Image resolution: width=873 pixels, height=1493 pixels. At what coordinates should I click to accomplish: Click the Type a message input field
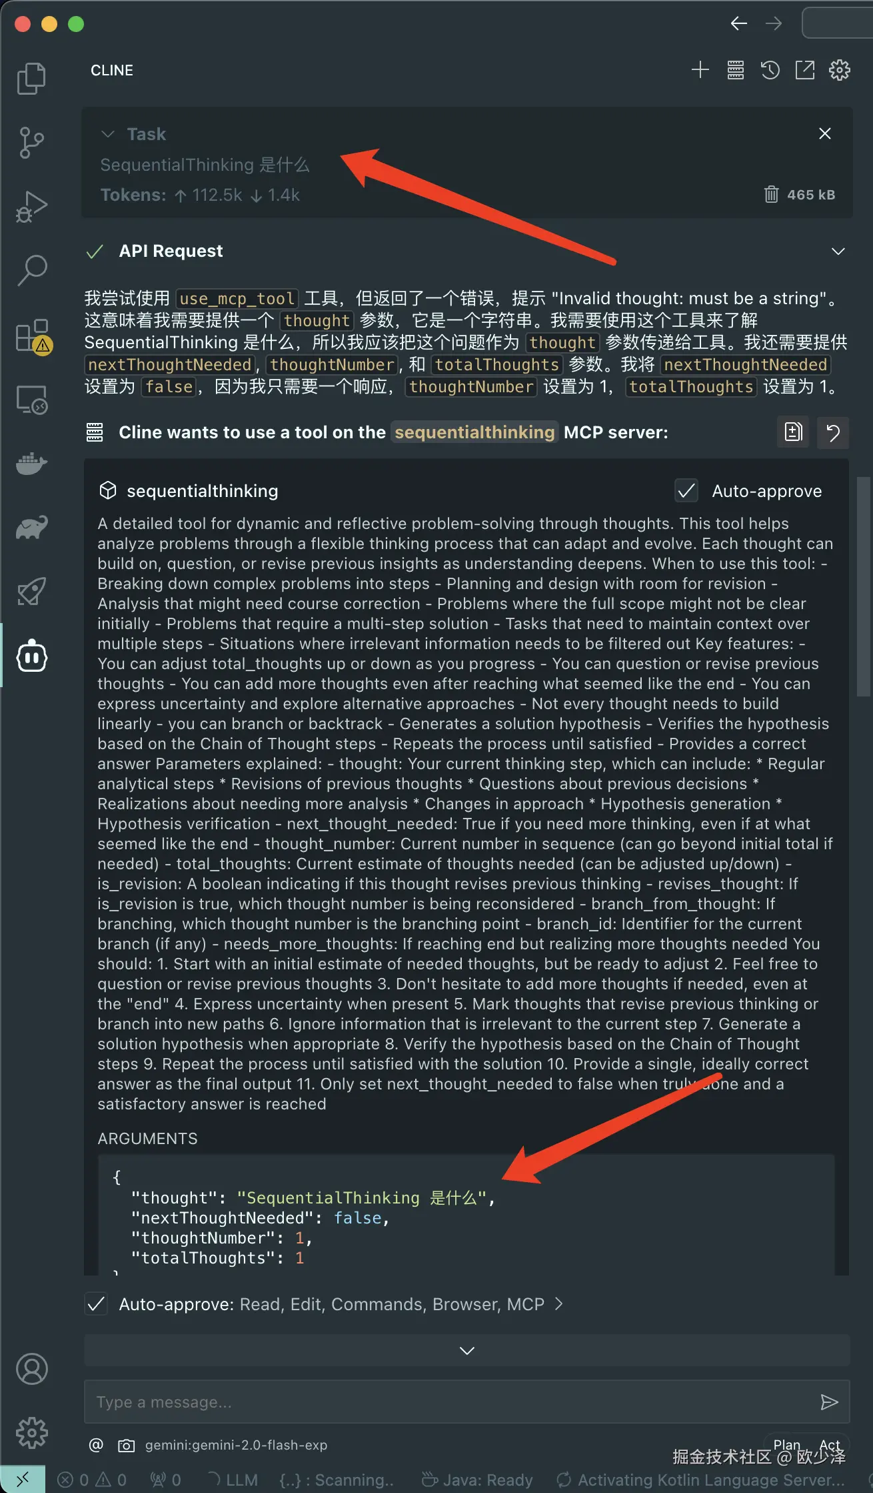click(x=452, y=1402)
